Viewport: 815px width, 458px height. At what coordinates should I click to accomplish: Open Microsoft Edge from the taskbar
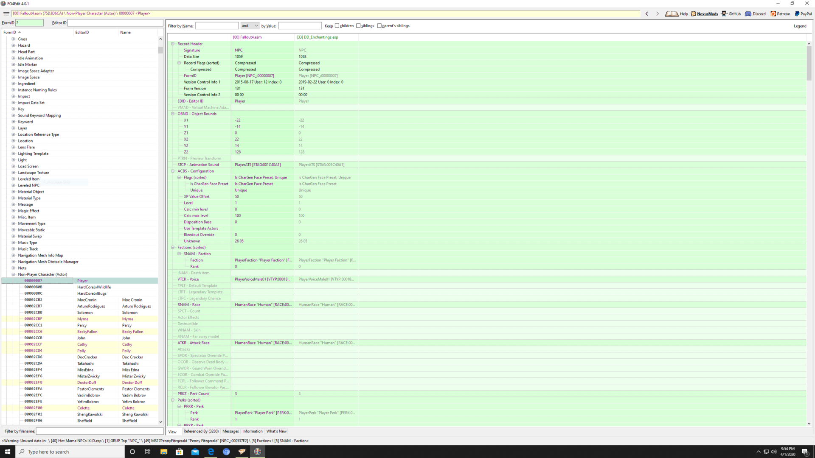211,452
